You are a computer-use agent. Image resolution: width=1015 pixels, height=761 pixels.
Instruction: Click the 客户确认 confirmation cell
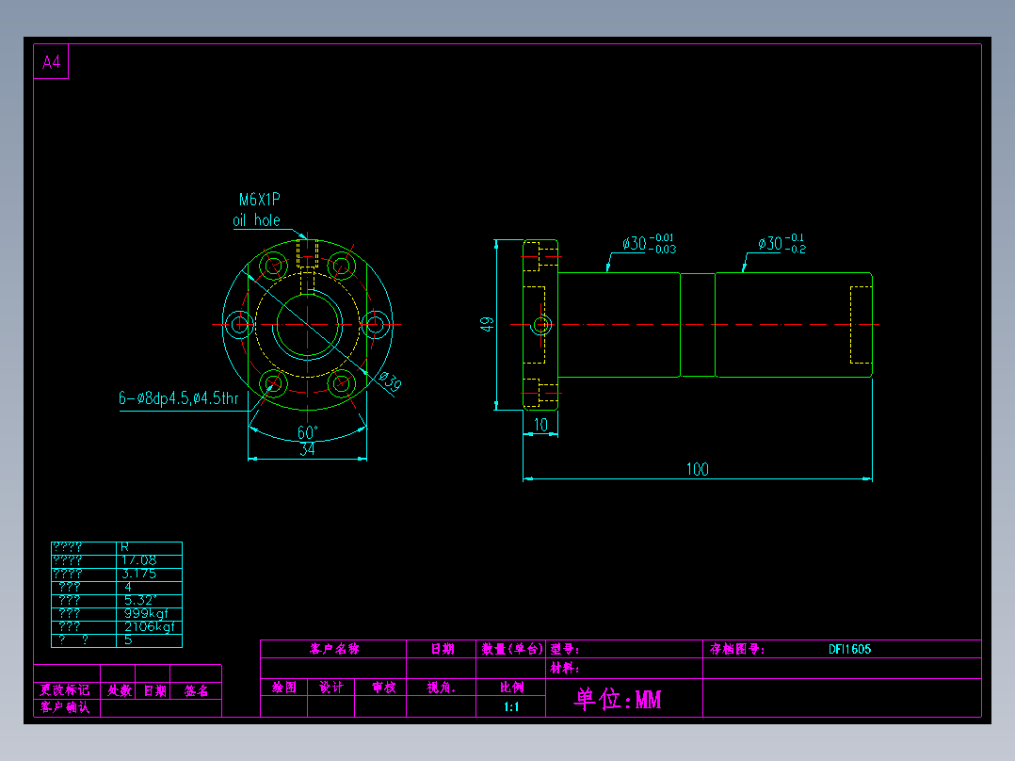[65, 707]
